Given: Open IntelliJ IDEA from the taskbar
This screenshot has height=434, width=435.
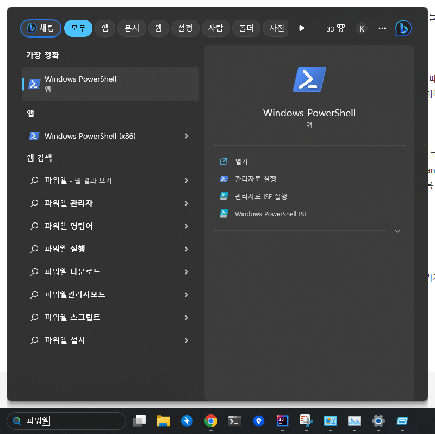Looking at the screenshot, I should pyautogui.click(x=282, y=421).
